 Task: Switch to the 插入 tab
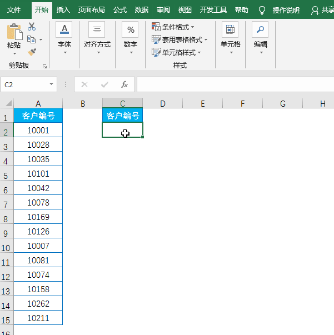click(x=63, y=10)
